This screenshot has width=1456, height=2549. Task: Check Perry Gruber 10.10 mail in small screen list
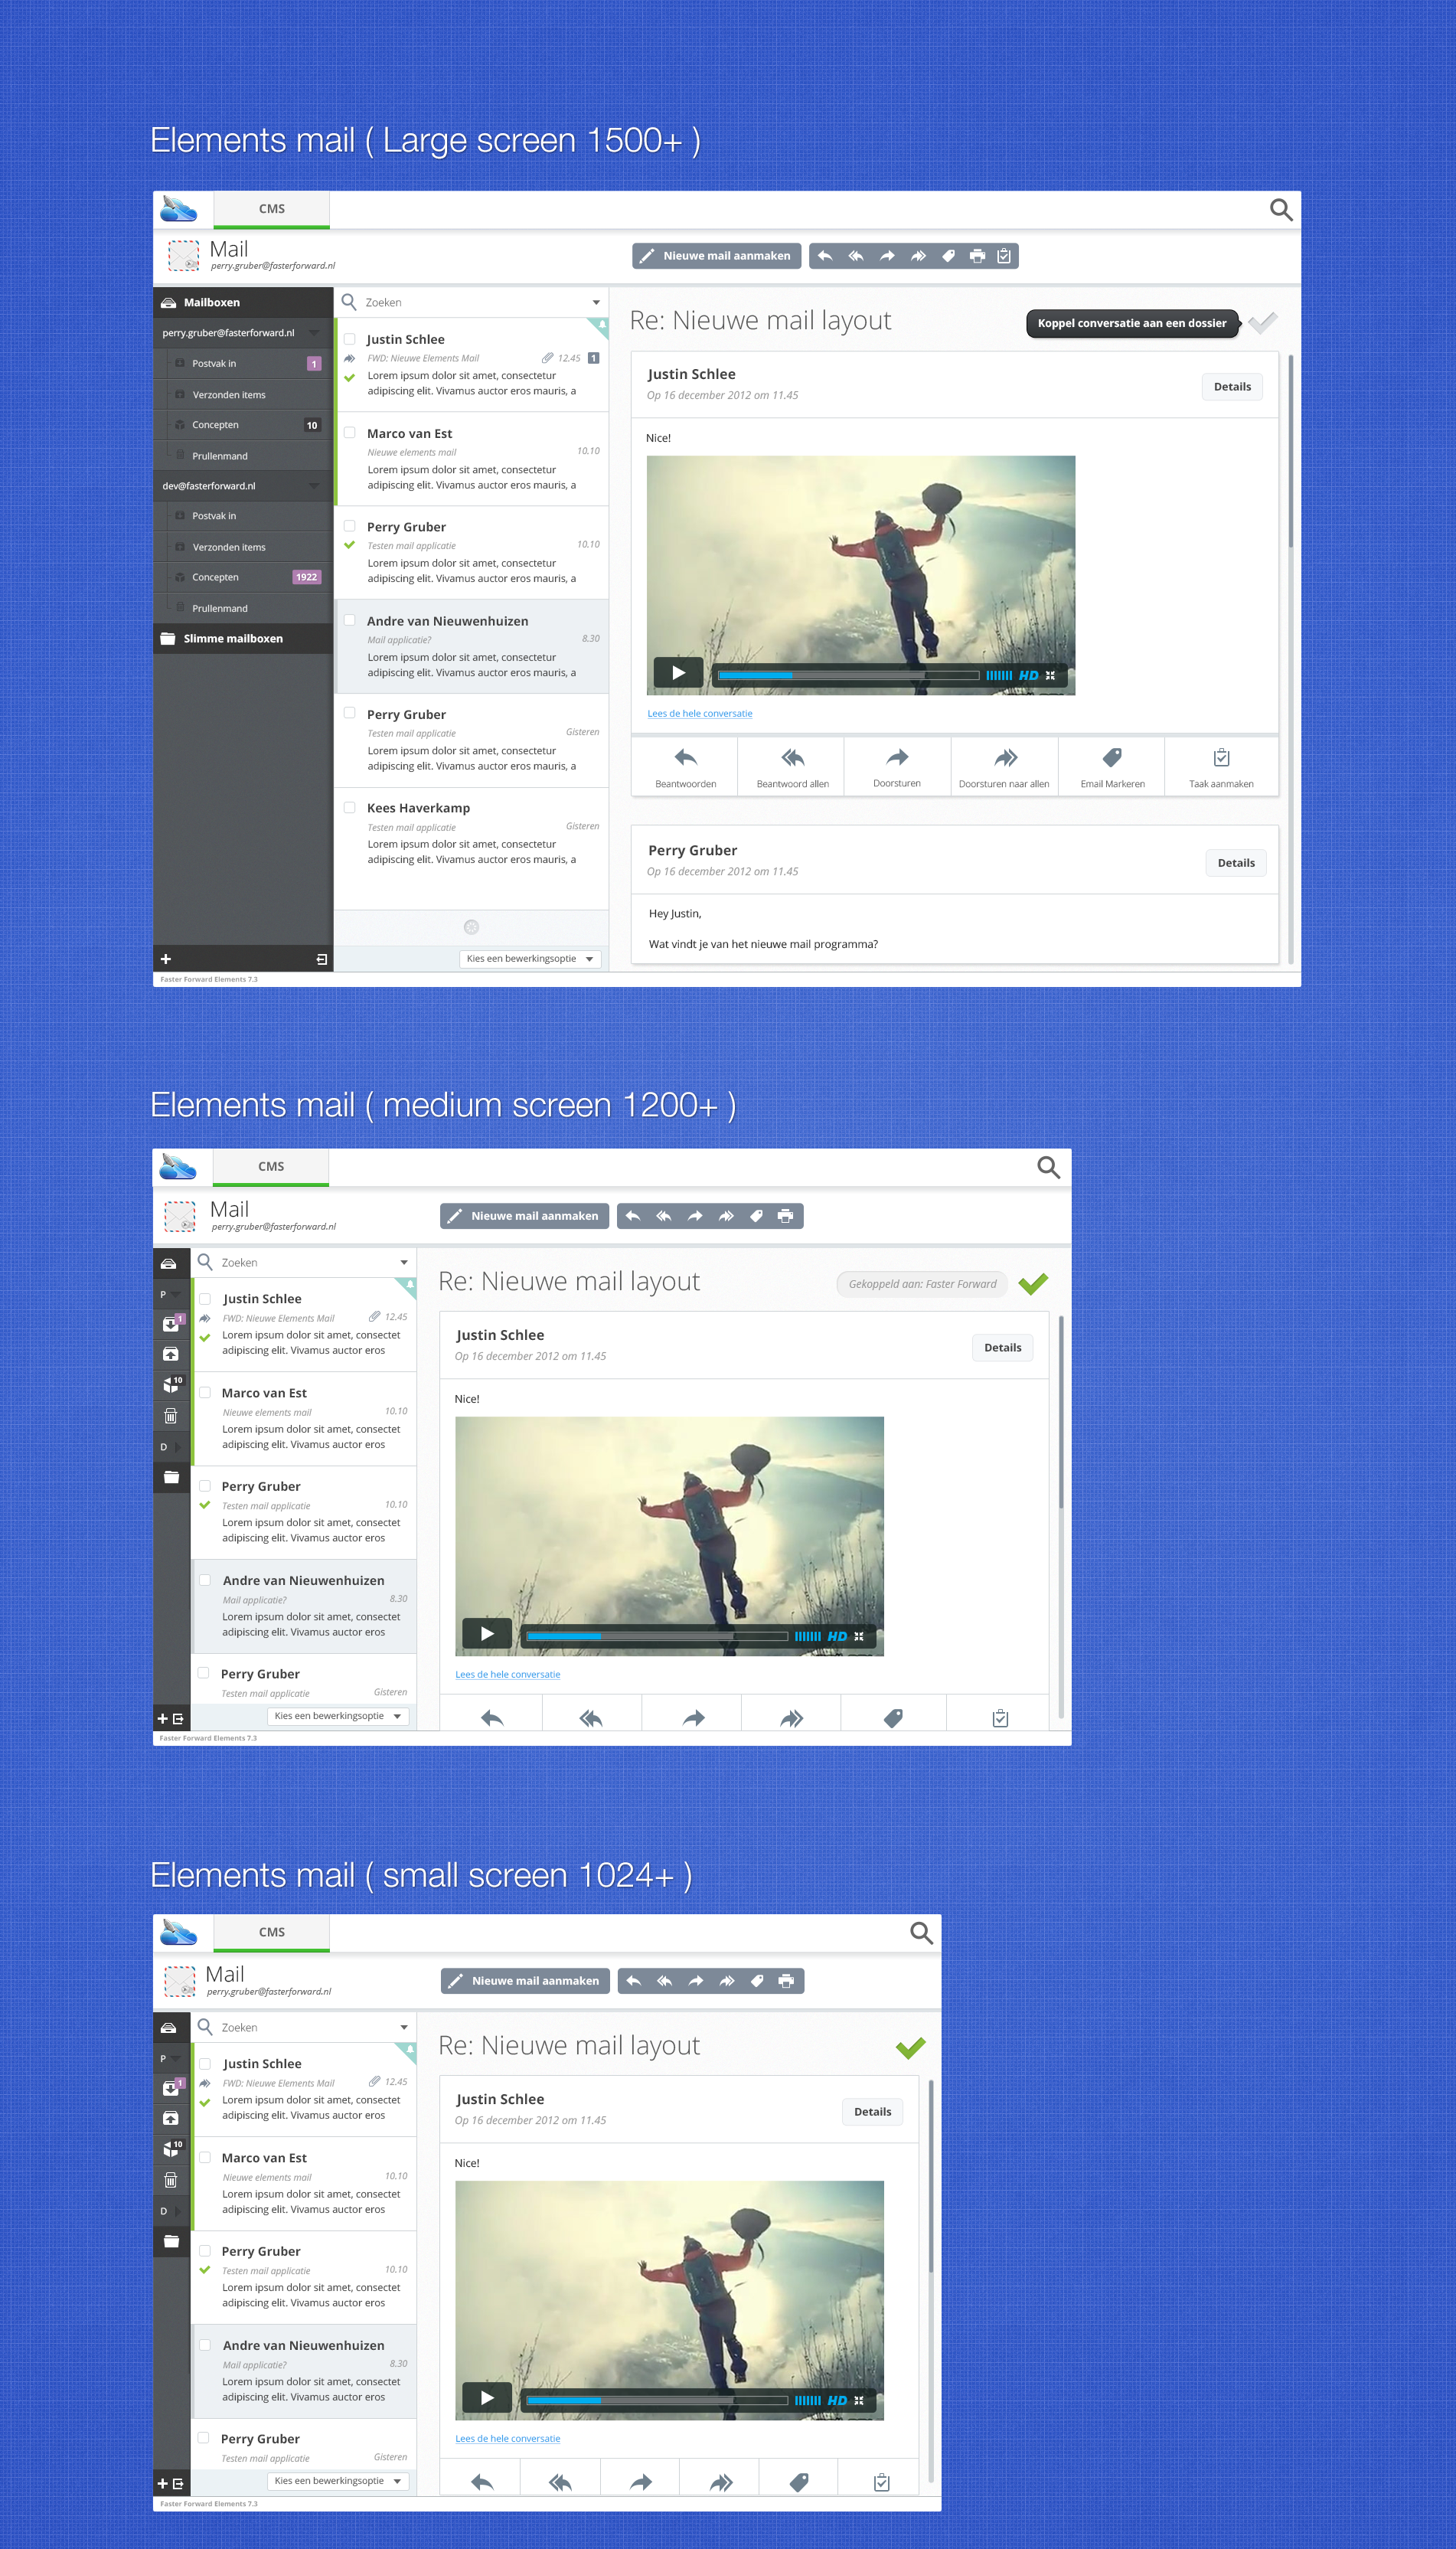pos(204,2251)
